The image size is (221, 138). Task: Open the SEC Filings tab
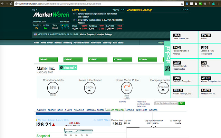142,110
